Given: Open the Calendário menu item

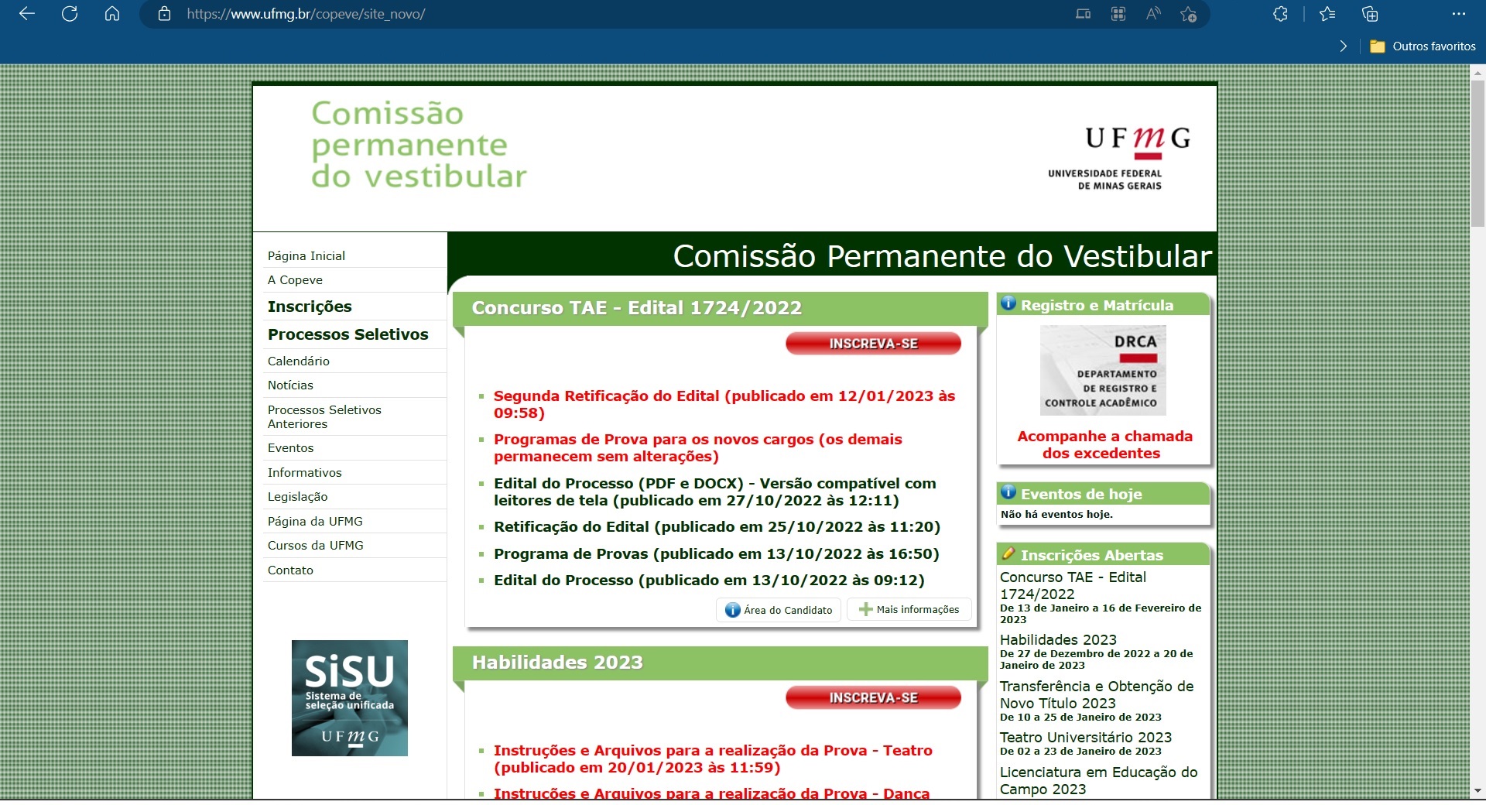Looking at the screenshot, I should [299, 361].
